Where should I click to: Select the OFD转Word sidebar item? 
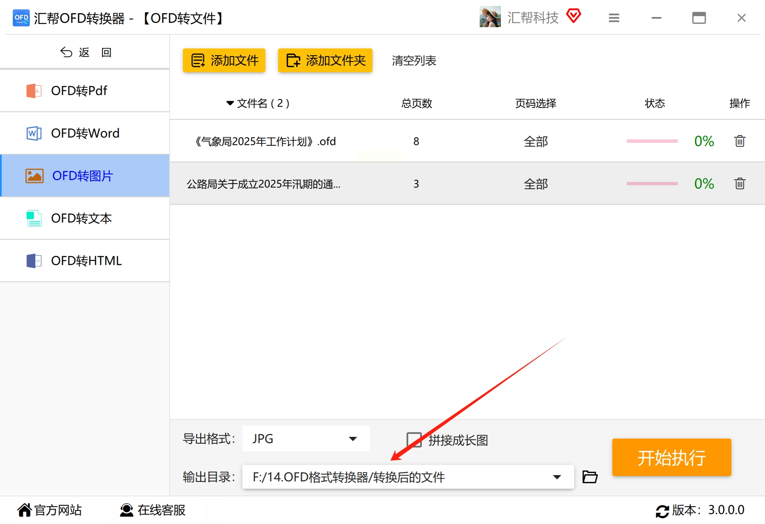[x=85, y=133]
